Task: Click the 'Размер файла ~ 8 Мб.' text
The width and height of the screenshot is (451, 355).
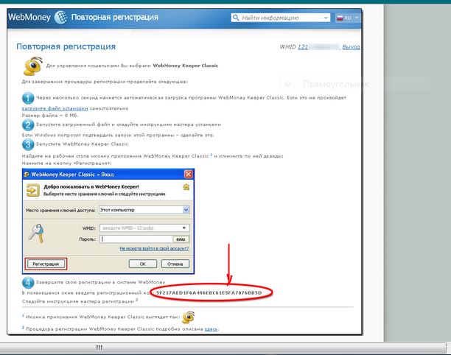Action: tap(50, 116)
